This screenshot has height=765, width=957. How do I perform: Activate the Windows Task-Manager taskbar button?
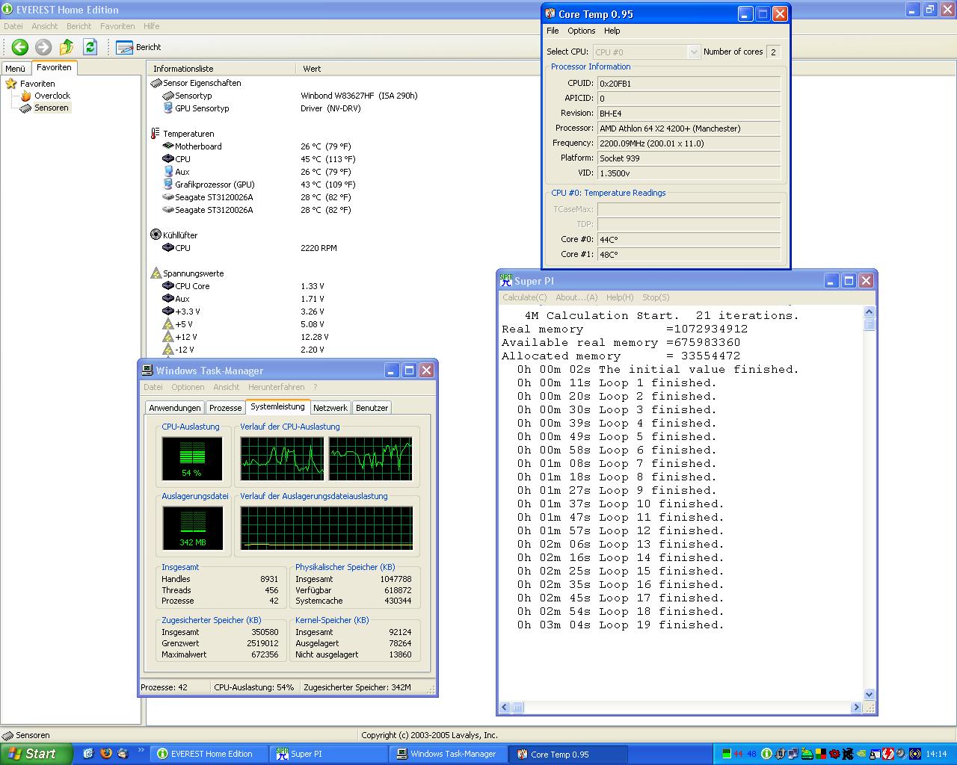[449, 754]
